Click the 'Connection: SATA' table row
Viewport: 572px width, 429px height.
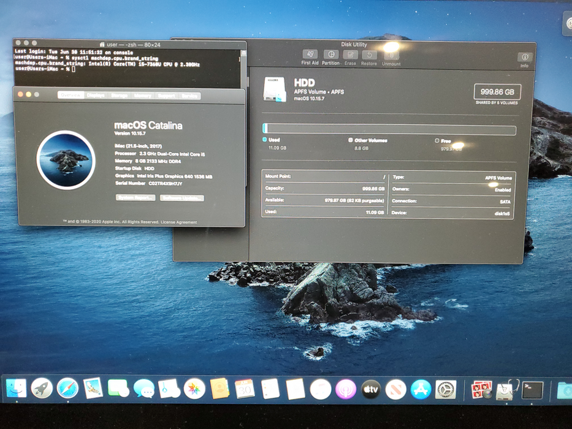(x=452, y=202)
